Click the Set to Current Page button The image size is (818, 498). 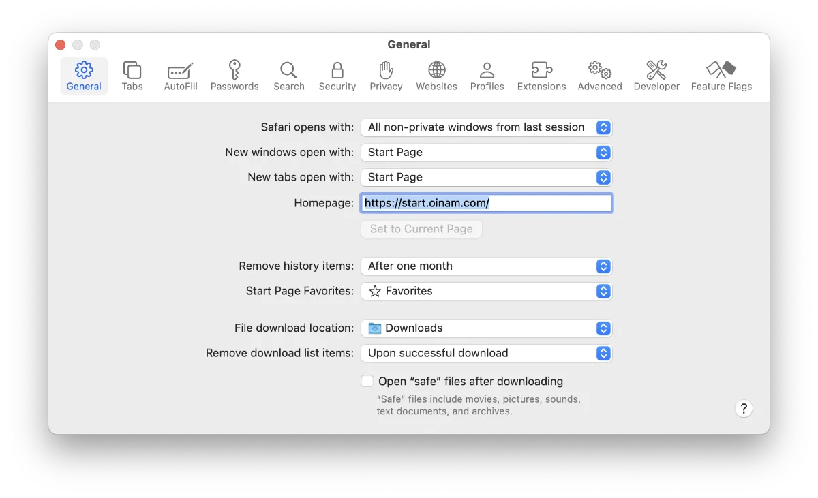(x=421, y=229)
